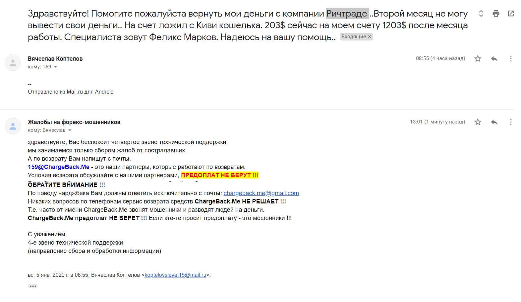Reply to the 13:01 message

pos(494,122)
